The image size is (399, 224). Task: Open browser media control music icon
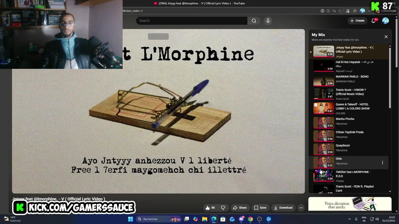348,11
